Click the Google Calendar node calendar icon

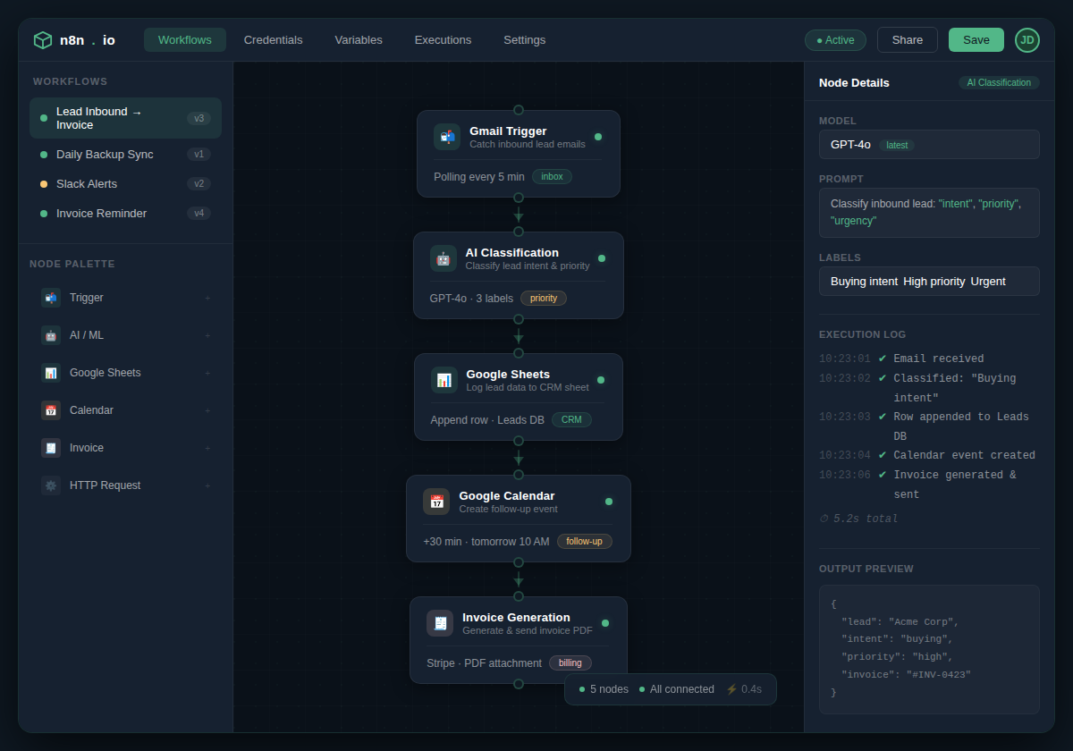(x=436, y=502)
